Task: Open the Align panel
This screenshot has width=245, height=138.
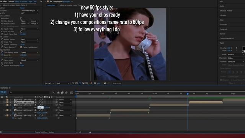Action: point(222,20)
